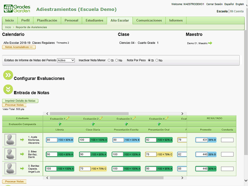Click green plus icon under Evaluación 4
This screenshot has height=186, width=248.
coord(159,124)
